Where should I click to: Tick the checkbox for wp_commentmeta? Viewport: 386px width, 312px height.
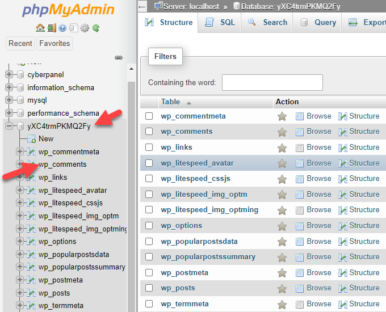[149, 116]
